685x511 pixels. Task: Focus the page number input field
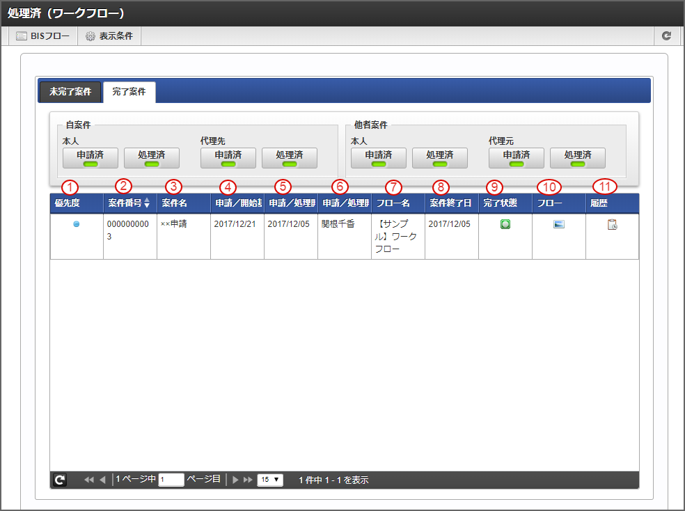171,480
